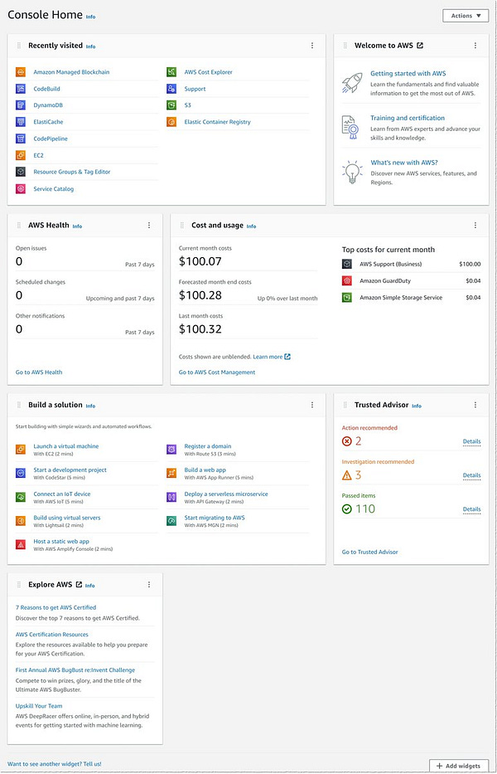Click the Start migrating to AWS icon
Screen dimensions: 497x774
pos(171,521)
